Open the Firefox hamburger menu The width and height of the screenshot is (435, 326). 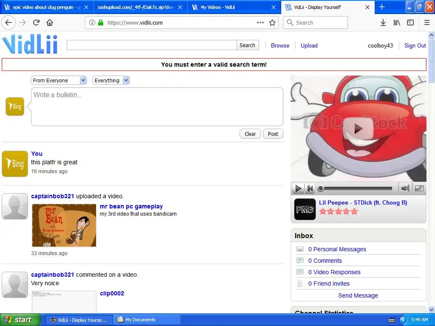(x=427, y=22)
